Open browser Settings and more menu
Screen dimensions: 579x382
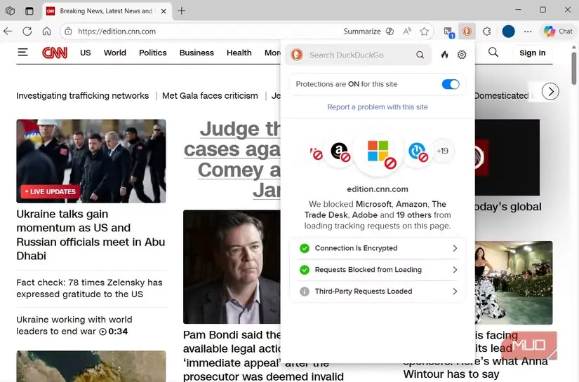[x=528, y=32]
